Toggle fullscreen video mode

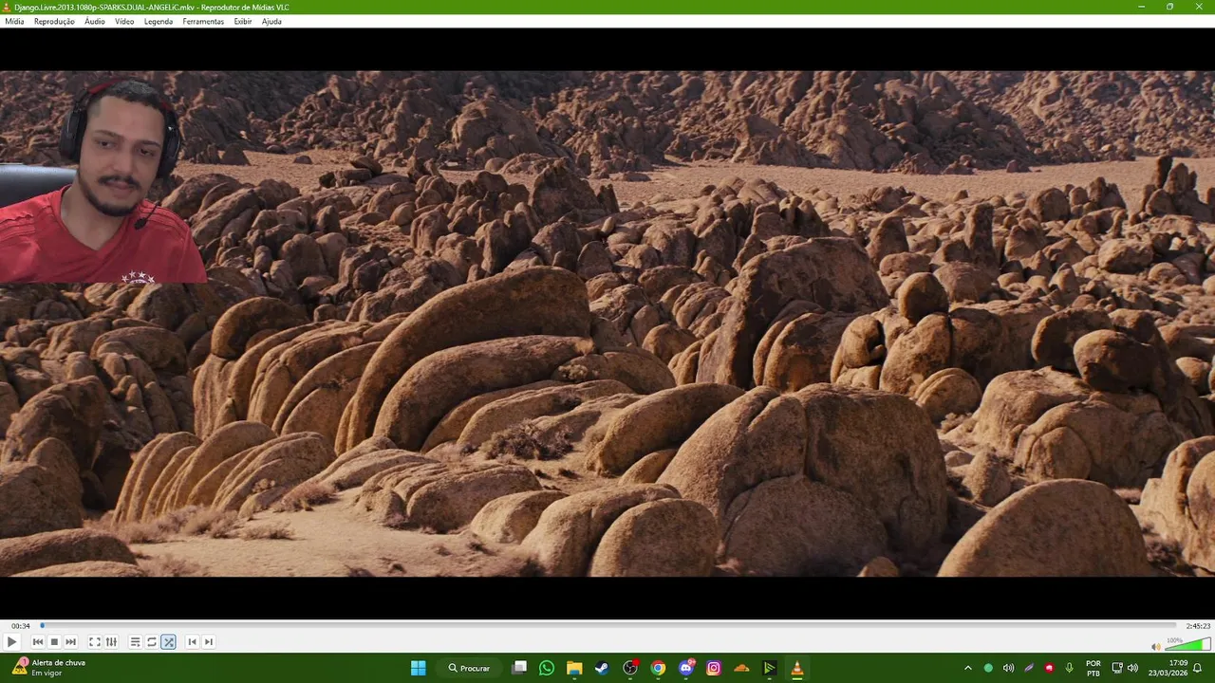point(95,642)
